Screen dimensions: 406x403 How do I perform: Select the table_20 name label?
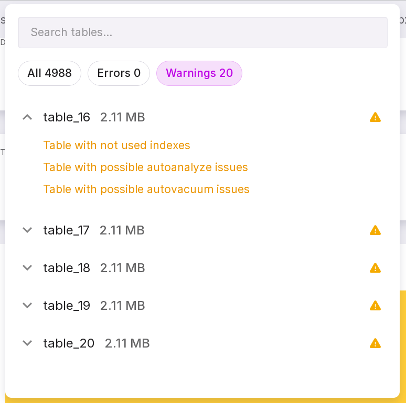pos(69,343)
